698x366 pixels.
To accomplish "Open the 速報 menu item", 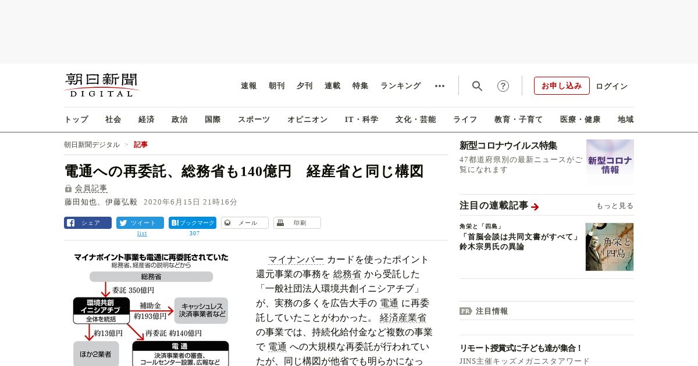I will (249, 86).
